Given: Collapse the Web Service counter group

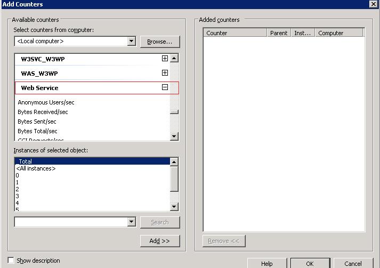Looking at the screenshot, I should [165, 87].
